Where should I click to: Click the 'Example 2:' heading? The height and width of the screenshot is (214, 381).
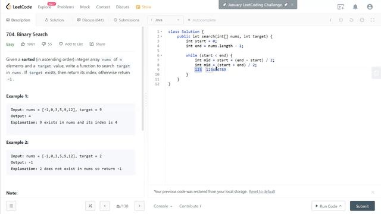[17, 143]
